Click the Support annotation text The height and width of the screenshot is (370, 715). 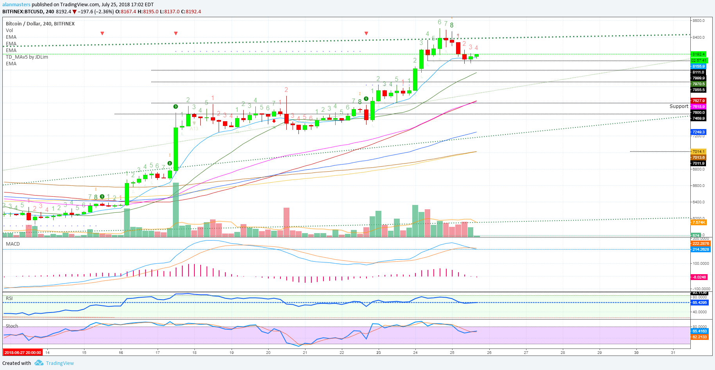679,106
